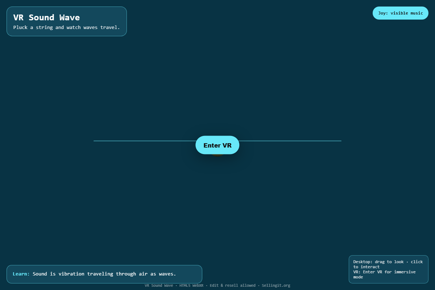
Task: Click the Enter VR button
Action: (x=217, y=145)
